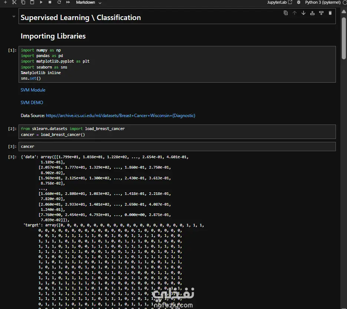Copy the selected cell from the toolbar
Viewport: 347px width, 309px height.
23,2
